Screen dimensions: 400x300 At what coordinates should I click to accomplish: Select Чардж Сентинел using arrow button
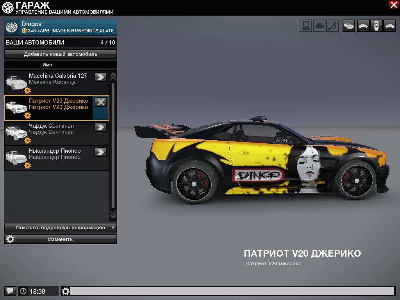click(x=101, y=127)
